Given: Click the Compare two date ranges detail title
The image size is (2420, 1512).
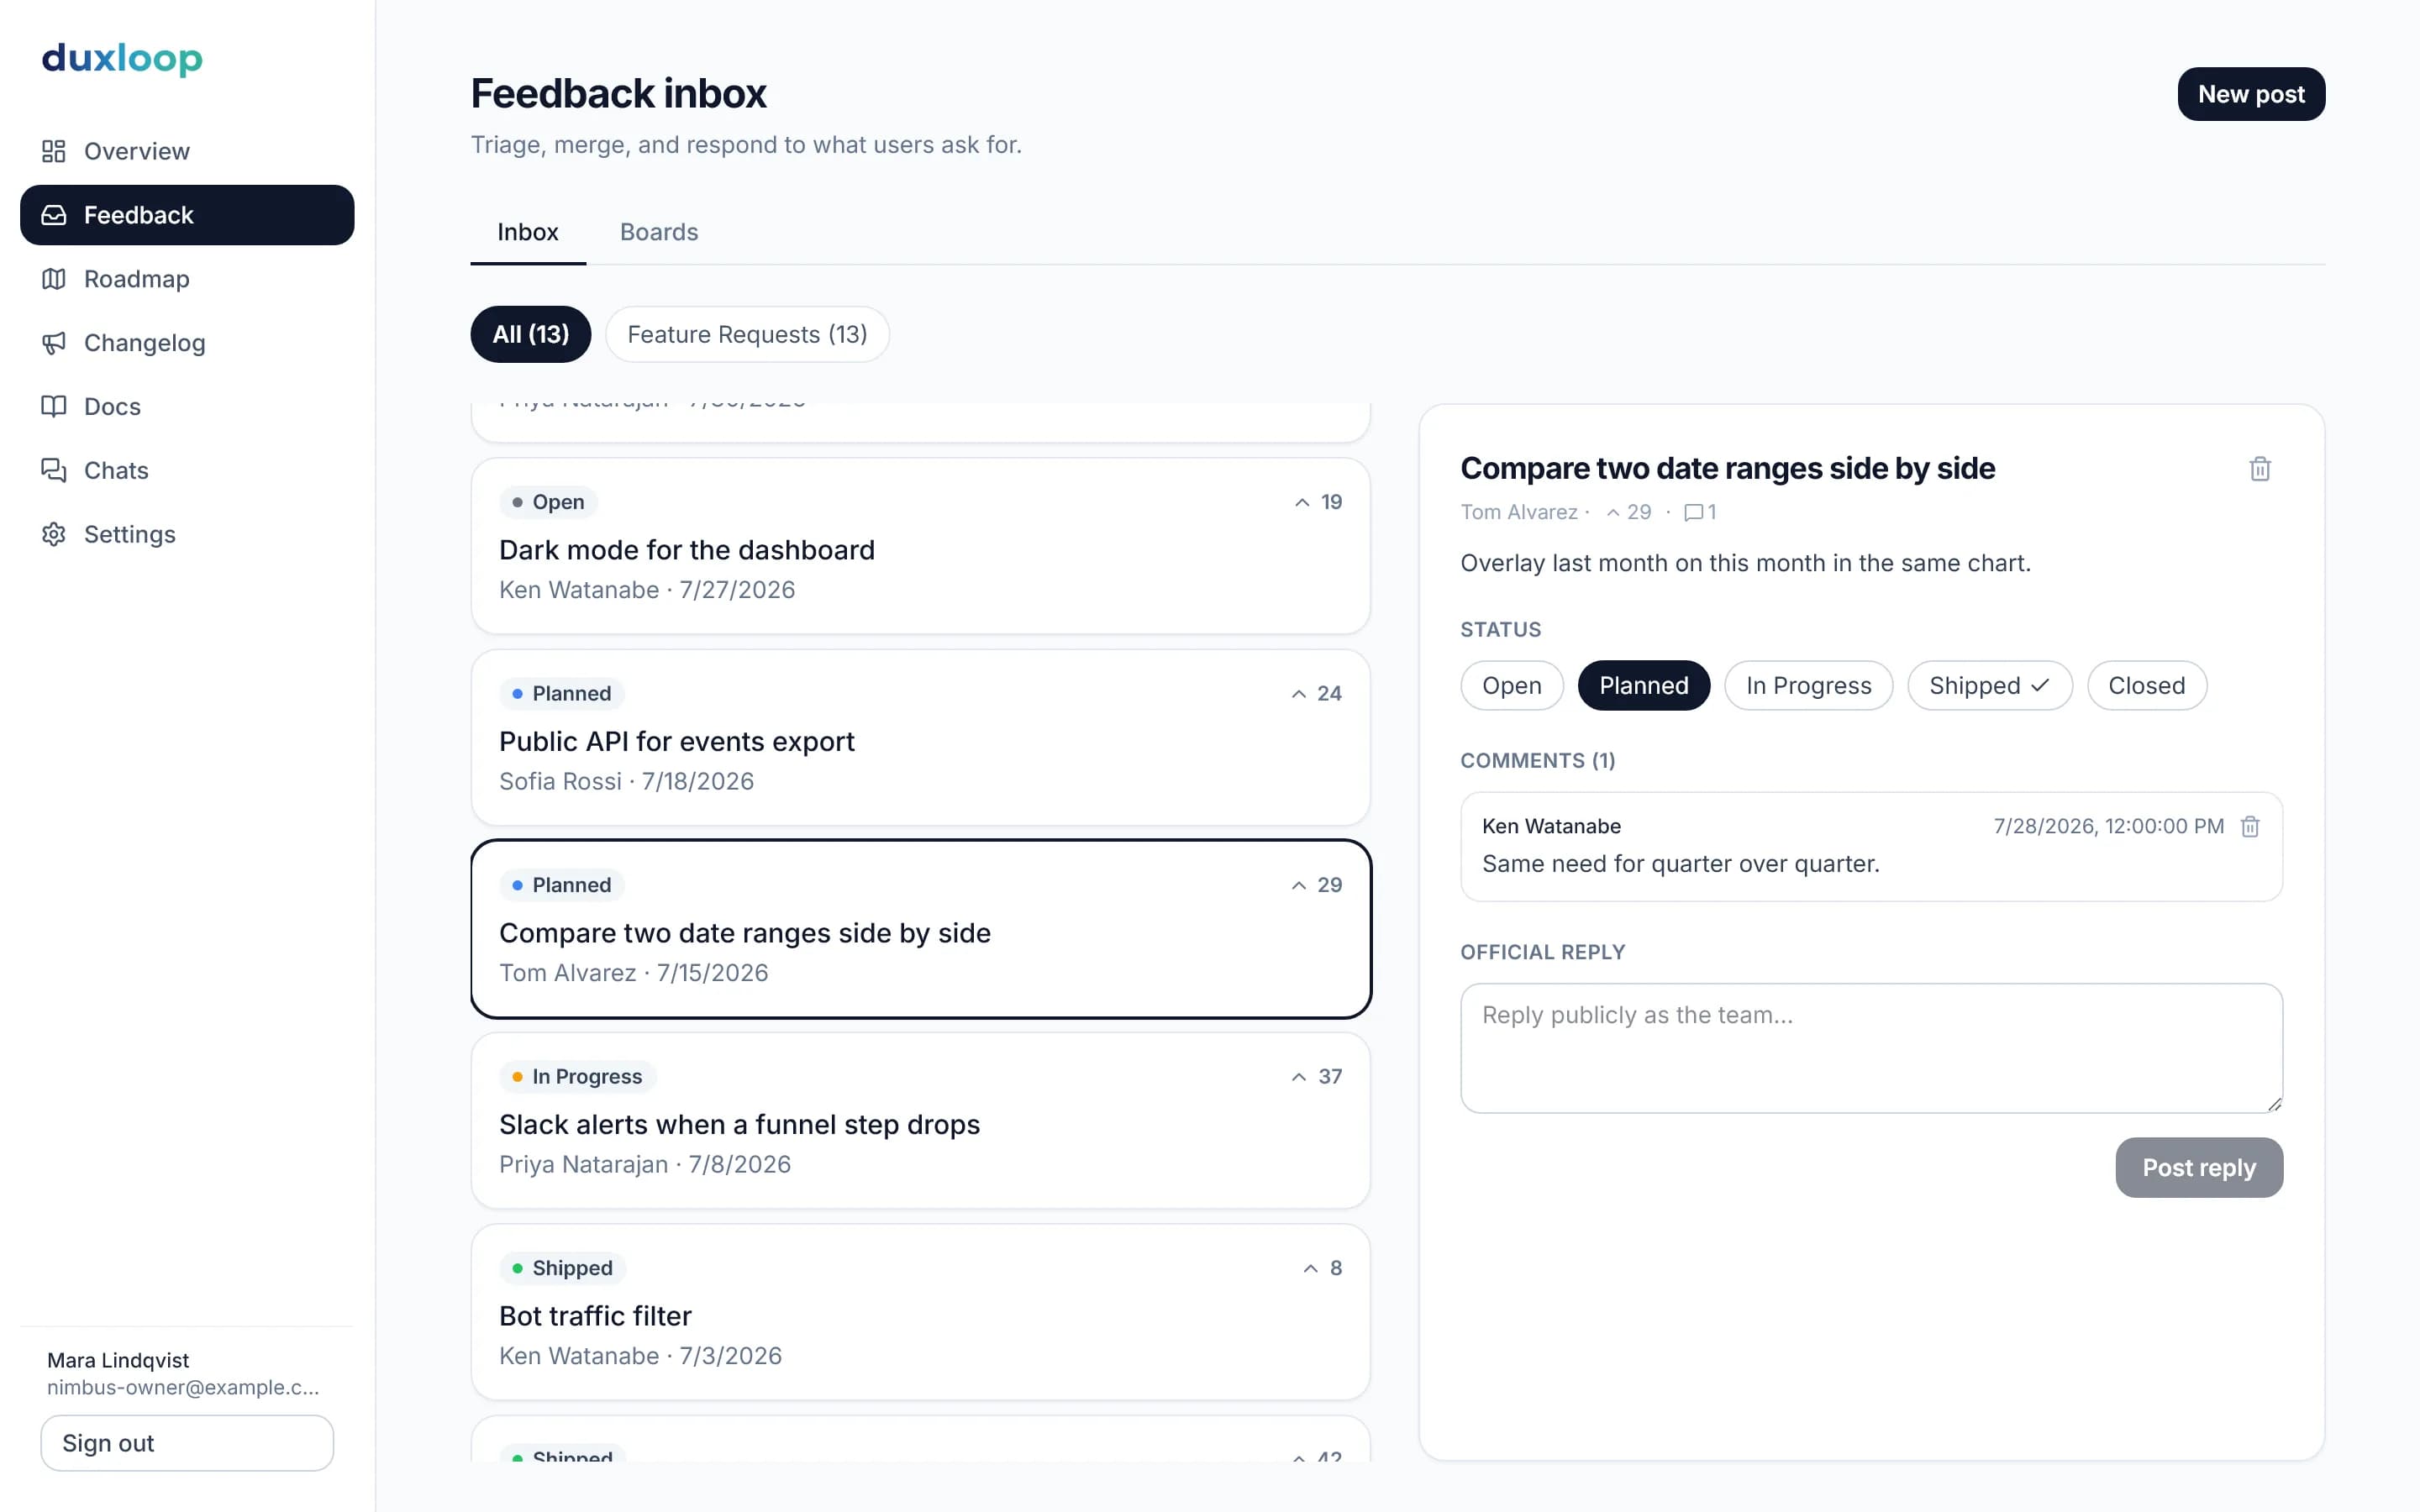Looking at the screenshot, I should 1727,468.
